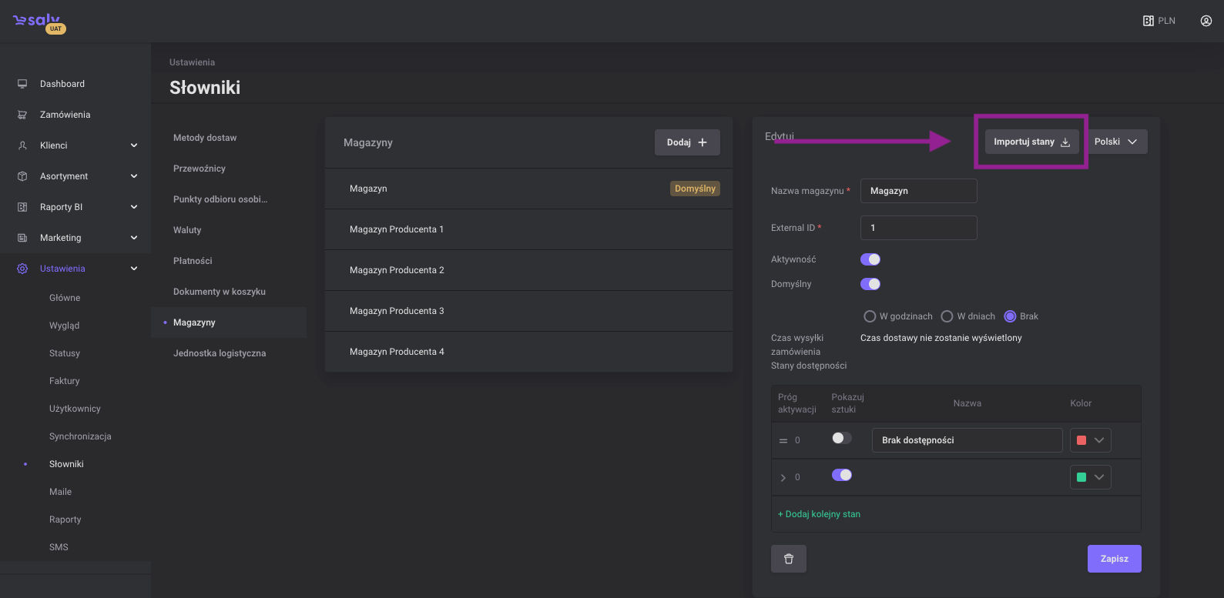
Task: Go to Synchronizacja settings page
Action: (80, 436)
